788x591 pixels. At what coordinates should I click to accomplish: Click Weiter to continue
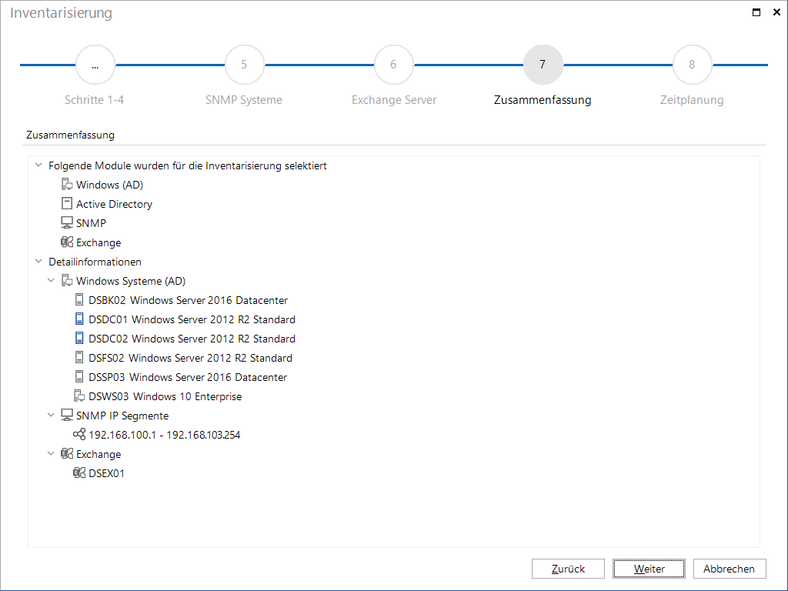coord(649,569)
